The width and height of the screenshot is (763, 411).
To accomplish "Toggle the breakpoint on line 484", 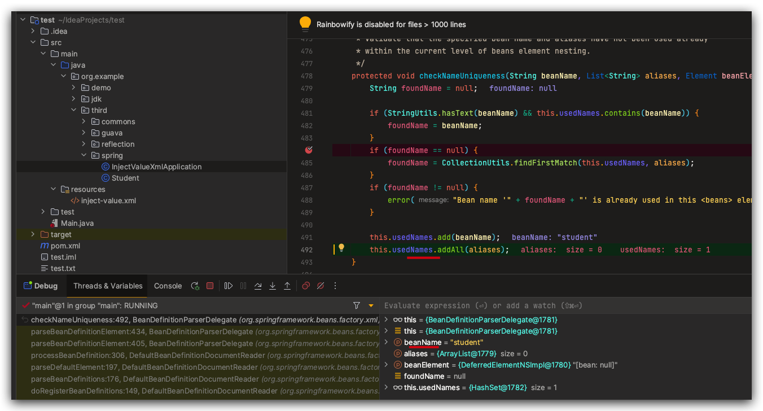I will (x=309, y=150).
